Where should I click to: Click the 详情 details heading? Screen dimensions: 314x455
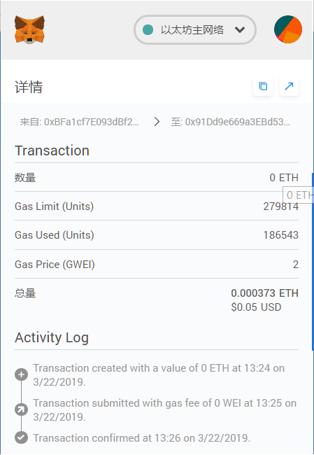pyautogui.click(x=29, y=87)
